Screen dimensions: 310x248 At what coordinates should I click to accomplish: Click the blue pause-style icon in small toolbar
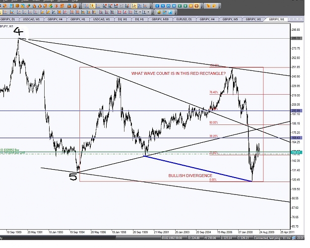pyautogui.click(x=170, y=12)
